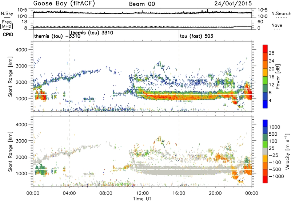Click the date "24/Oct/2015"
The width and height of the screenshot is (291, 201).
(x=233, y=4)
